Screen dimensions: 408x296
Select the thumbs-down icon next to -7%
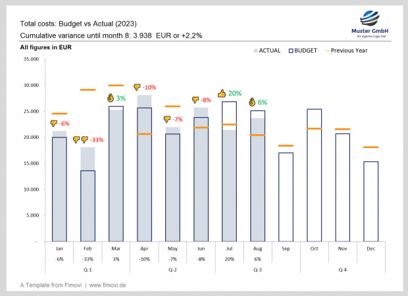168,119
